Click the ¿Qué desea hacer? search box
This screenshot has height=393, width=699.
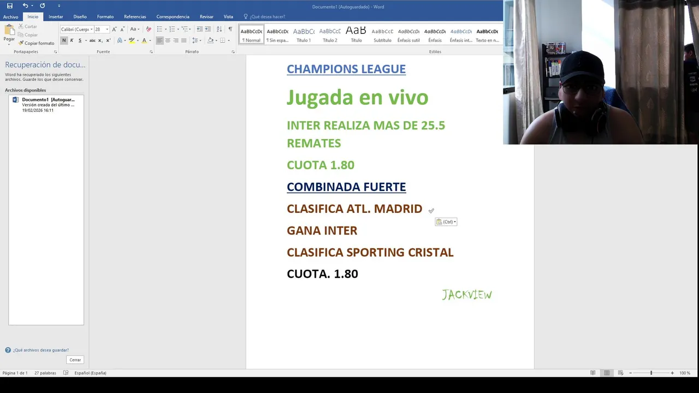tap(264, 17)
